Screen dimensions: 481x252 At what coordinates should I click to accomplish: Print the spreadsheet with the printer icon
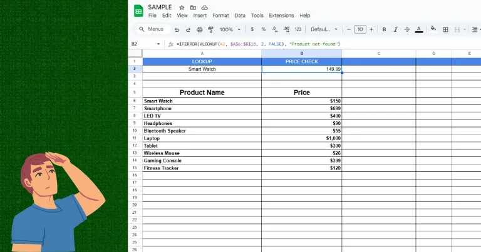coord(200,29)
